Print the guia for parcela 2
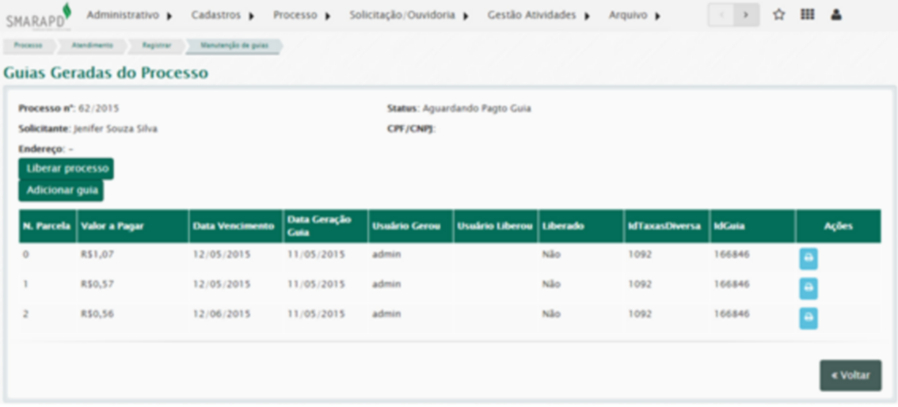Viewport: 898px width, 407px height. click(x=808, y=318)
